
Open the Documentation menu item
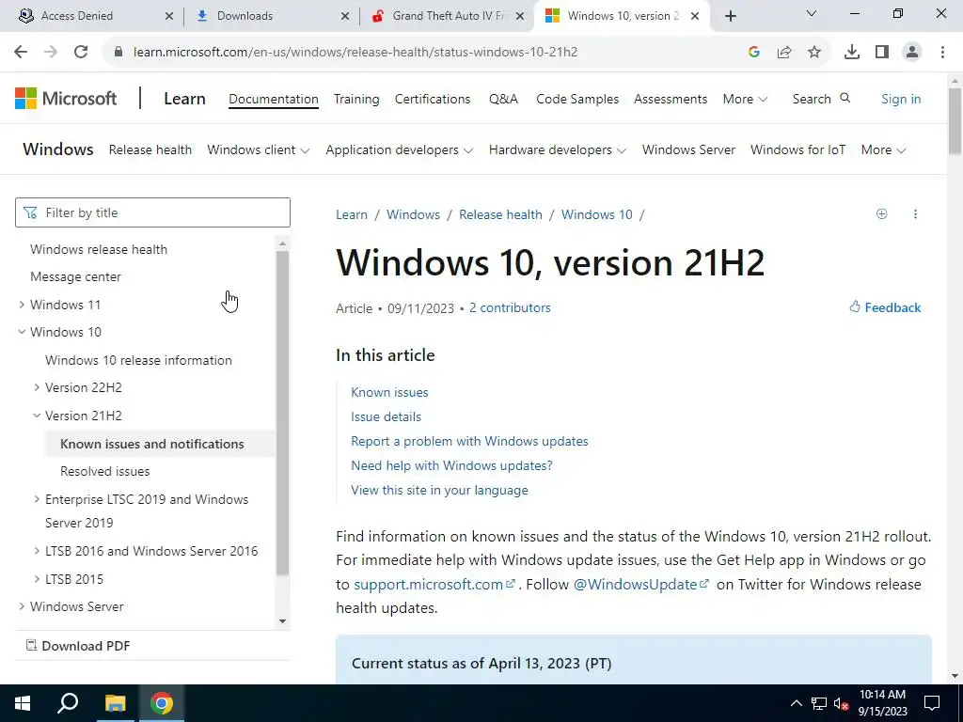[x=274, y=99]
